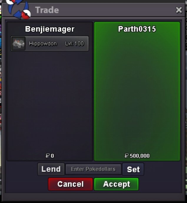The image size is (187, 203).
Task: Cancel the trade with the red button
Action: click(70, 184)
